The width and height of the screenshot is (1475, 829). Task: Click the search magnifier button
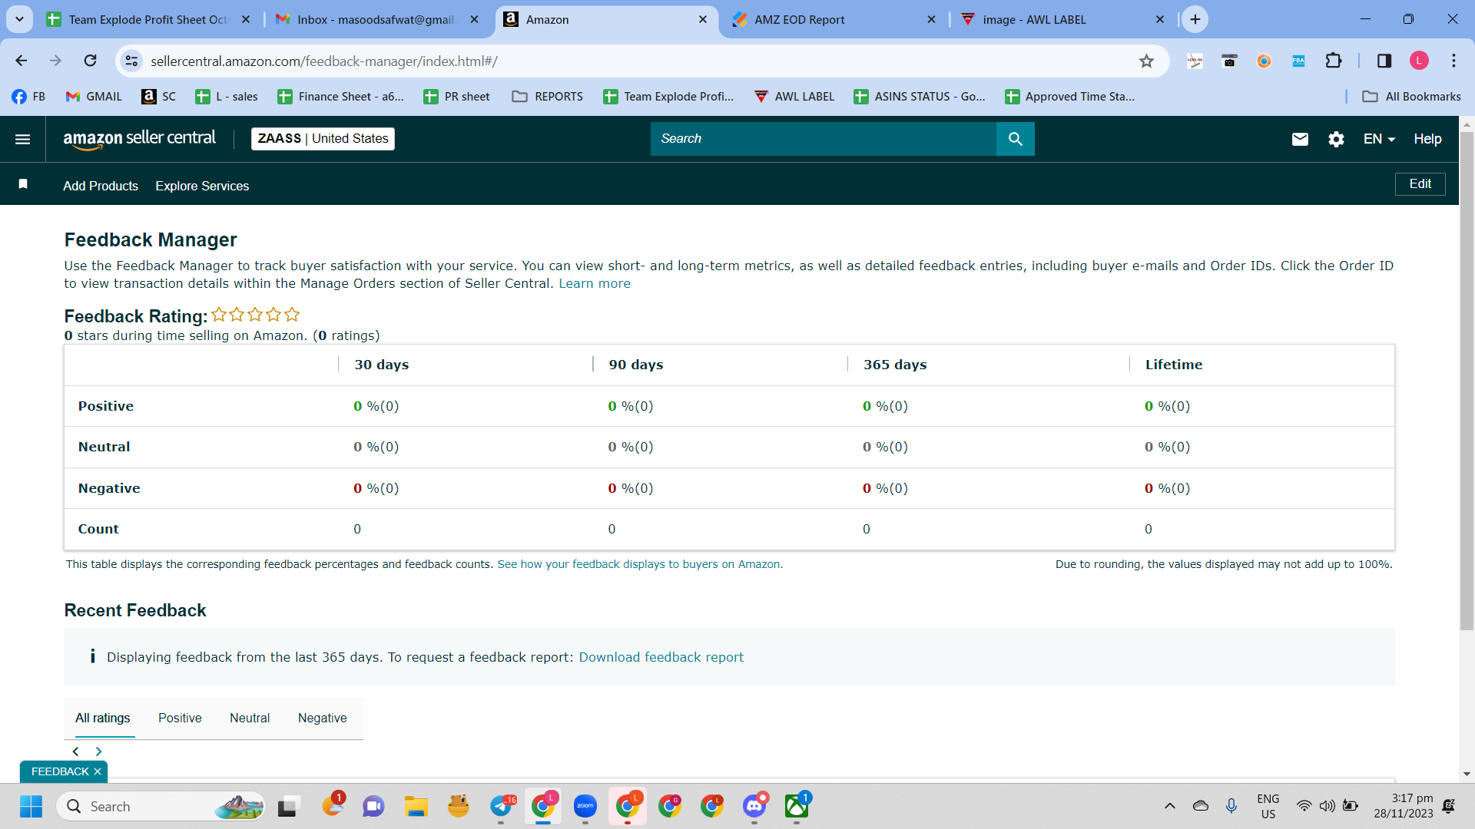point(1015,139)
